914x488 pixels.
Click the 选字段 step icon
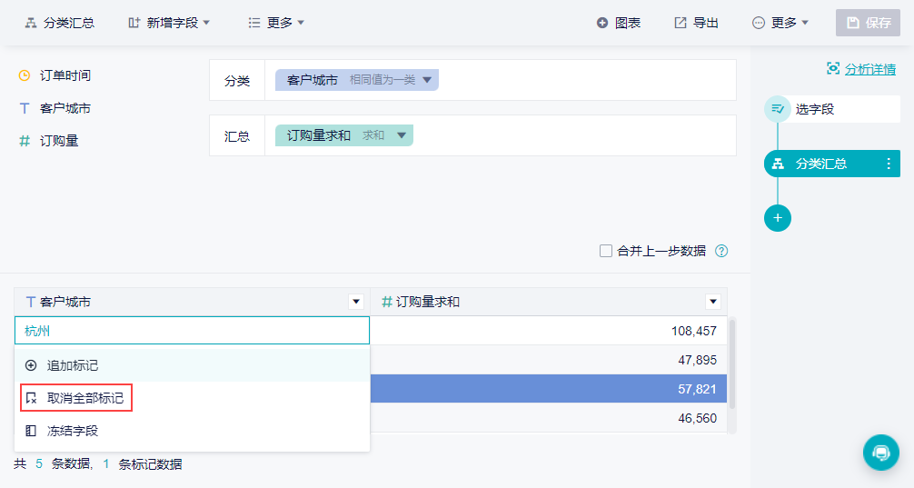click(x=778, y=109)
